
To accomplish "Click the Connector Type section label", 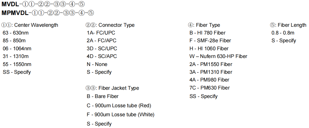I will (x=110, y=25).
